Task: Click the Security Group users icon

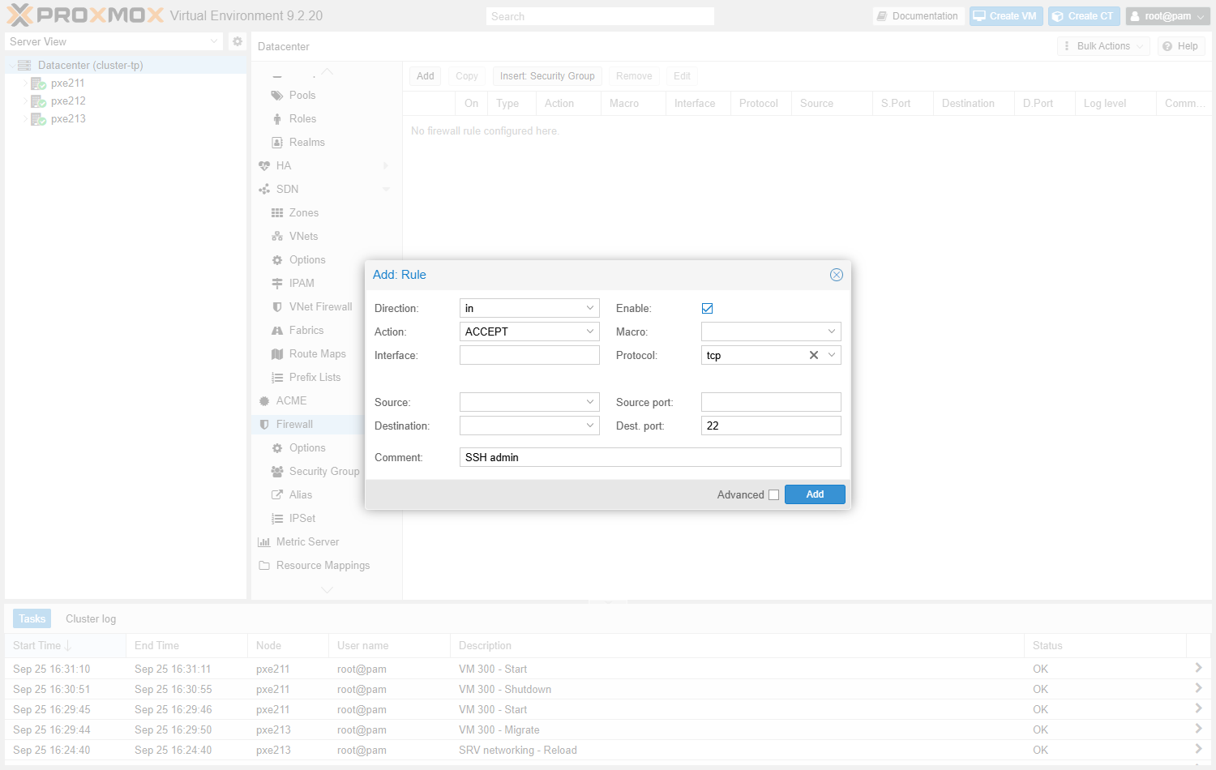Action: [277, 472]
